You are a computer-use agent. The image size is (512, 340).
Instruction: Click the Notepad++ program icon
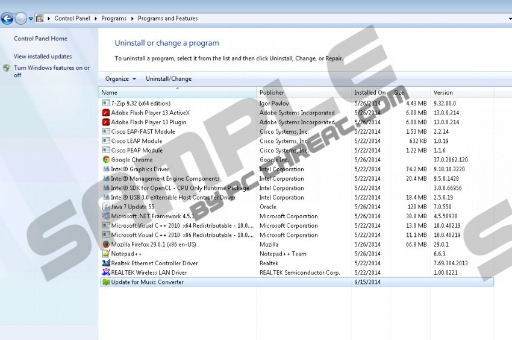tap(106, 254)
